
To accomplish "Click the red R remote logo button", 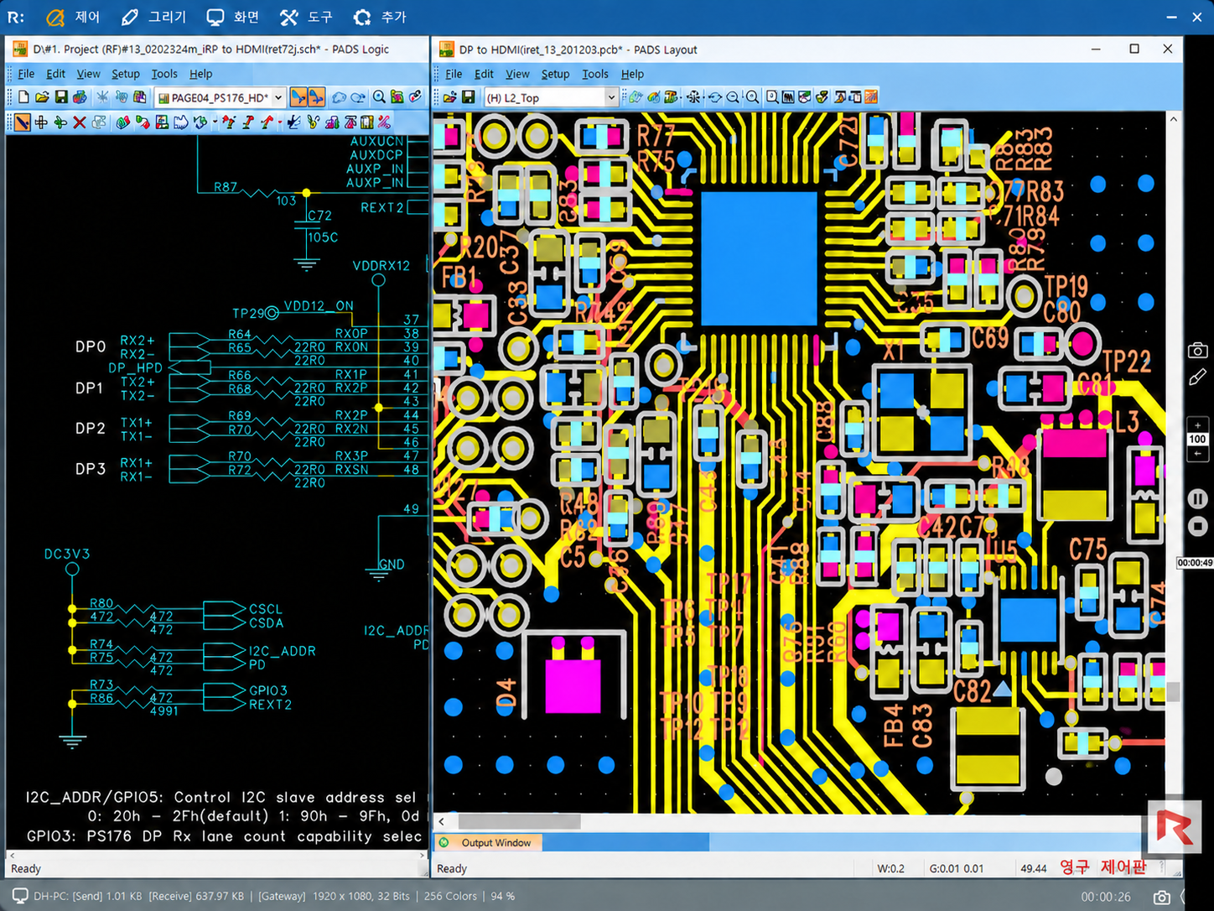I will pyautogui.click(x=1175, y=827).
